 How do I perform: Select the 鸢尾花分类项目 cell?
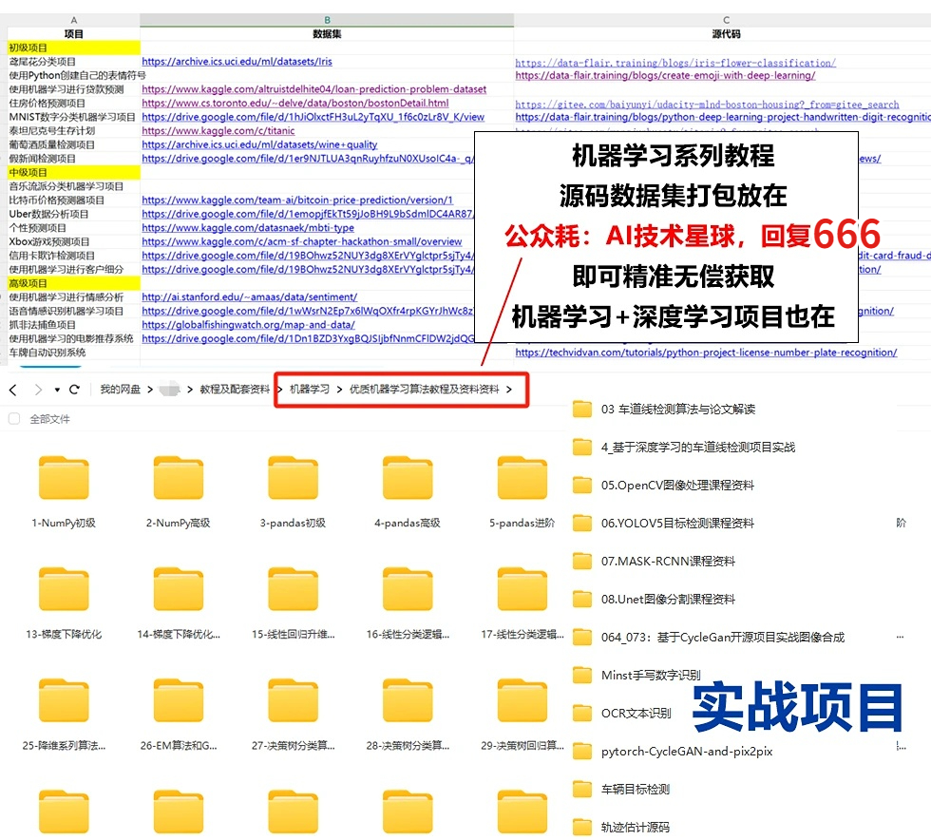click(x=74, y=61)
